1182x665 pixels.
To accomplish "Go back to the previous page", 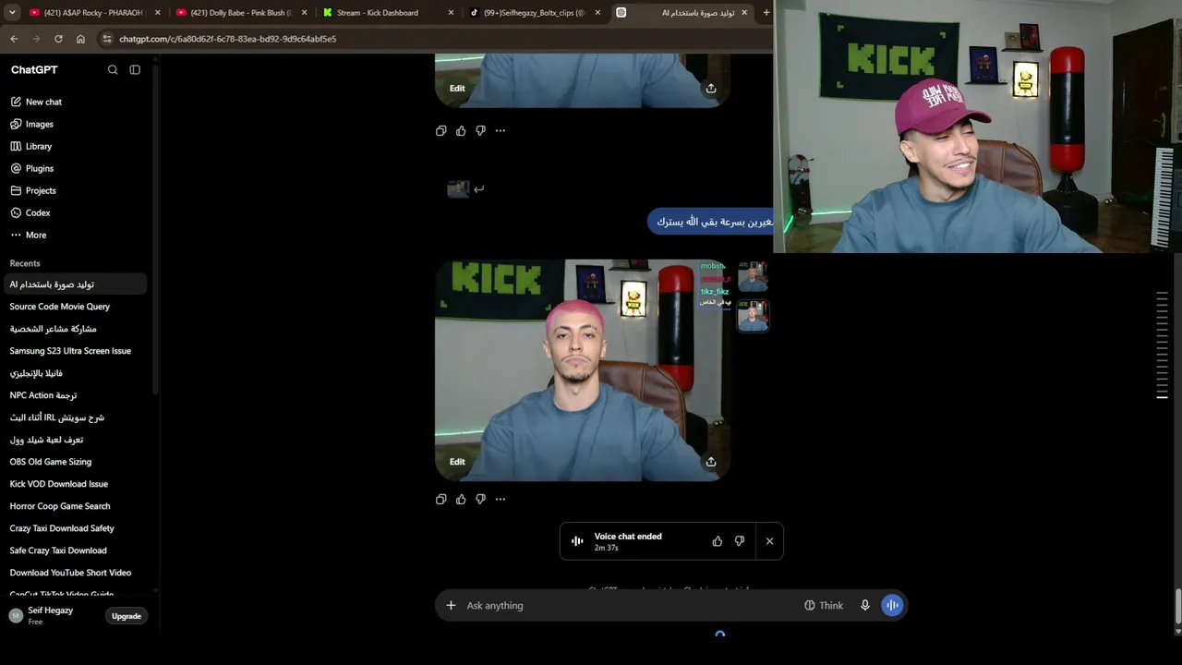I will [x=14, y=39].
